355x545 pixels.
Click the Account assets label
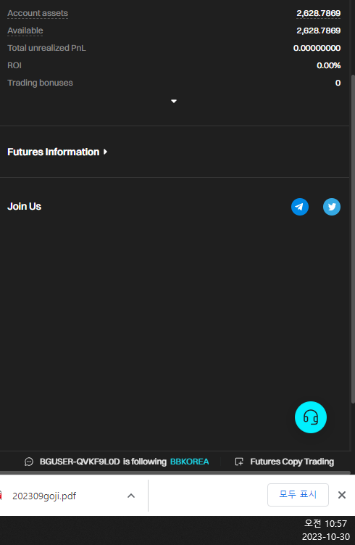coord(38,13)
